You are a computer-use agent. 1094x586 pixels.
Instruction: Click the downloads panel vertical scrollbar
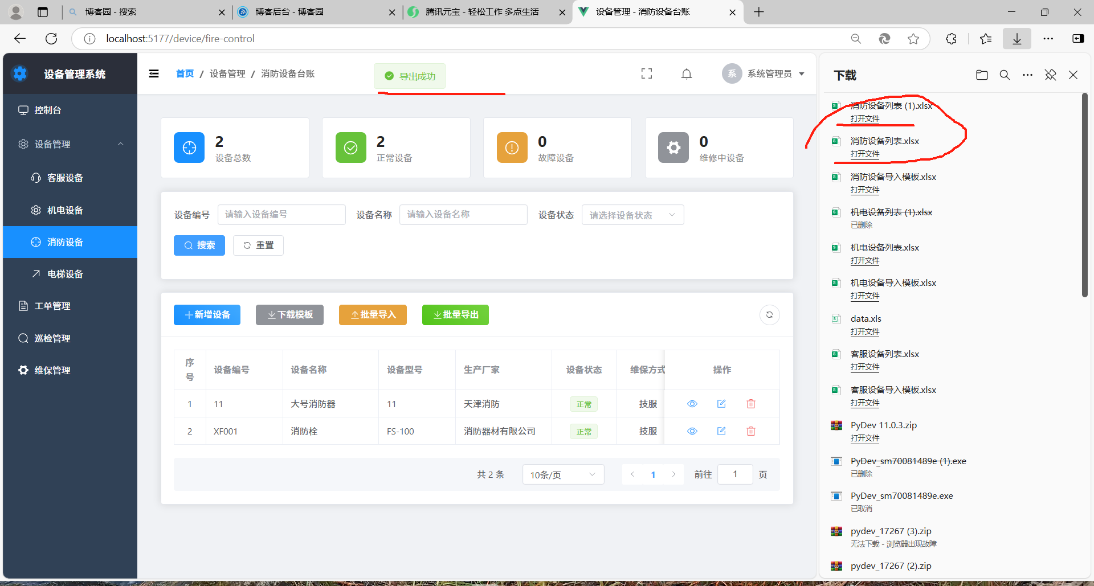pos(1084,195)
